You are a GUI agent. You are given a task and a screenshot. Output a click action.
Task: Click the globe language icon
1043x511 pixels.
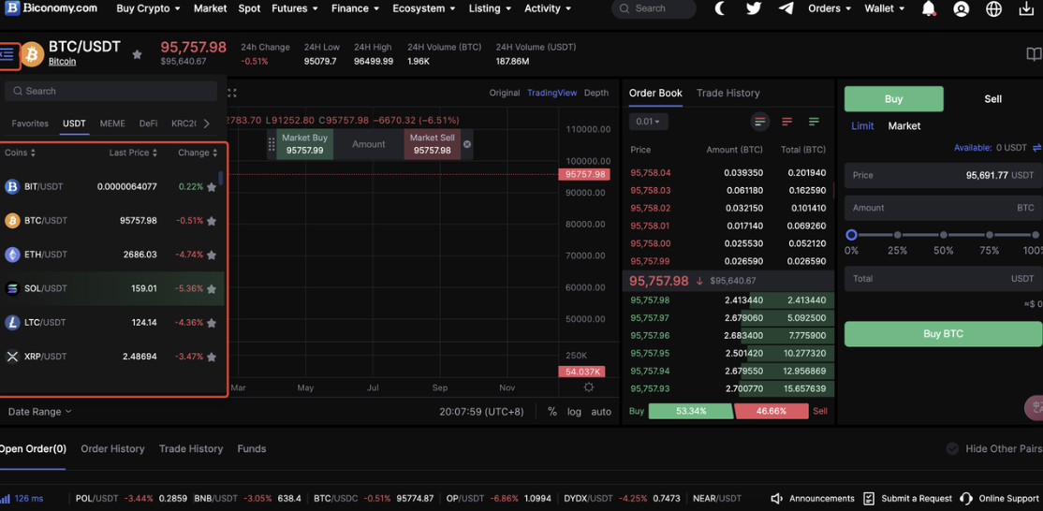pyautogui.click(x=993, y=9)
